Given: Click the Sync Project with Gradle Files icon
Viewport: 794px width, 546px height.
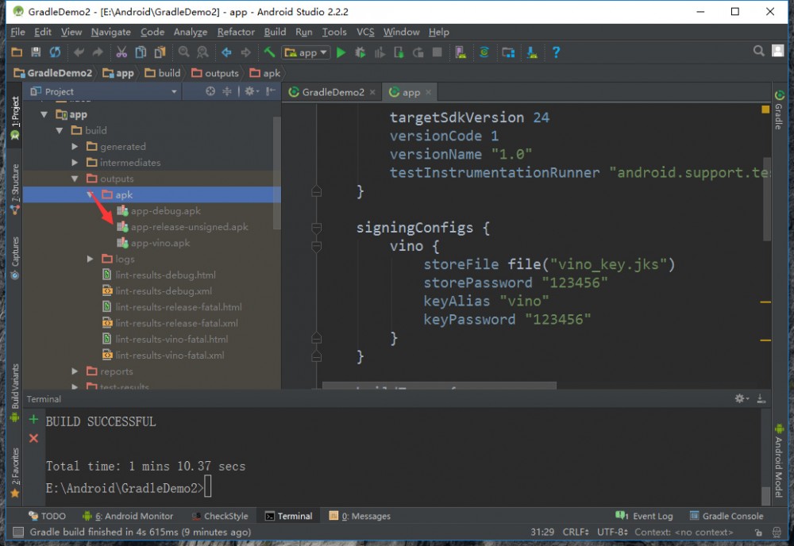Looking at the screenshot, I should [x=484, y=52].
